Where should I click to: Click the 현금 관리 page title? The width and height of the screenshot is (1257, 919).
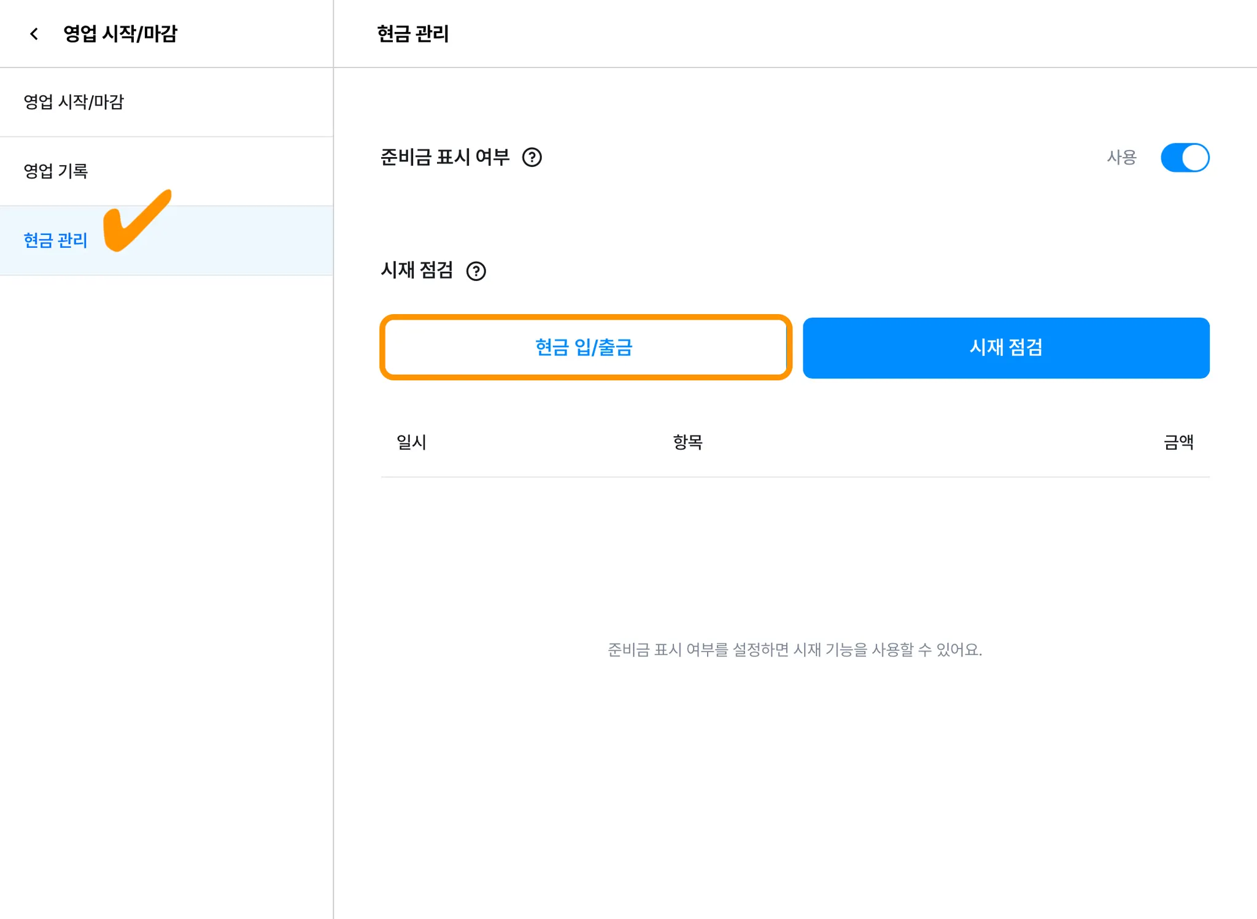click(412, 34)
